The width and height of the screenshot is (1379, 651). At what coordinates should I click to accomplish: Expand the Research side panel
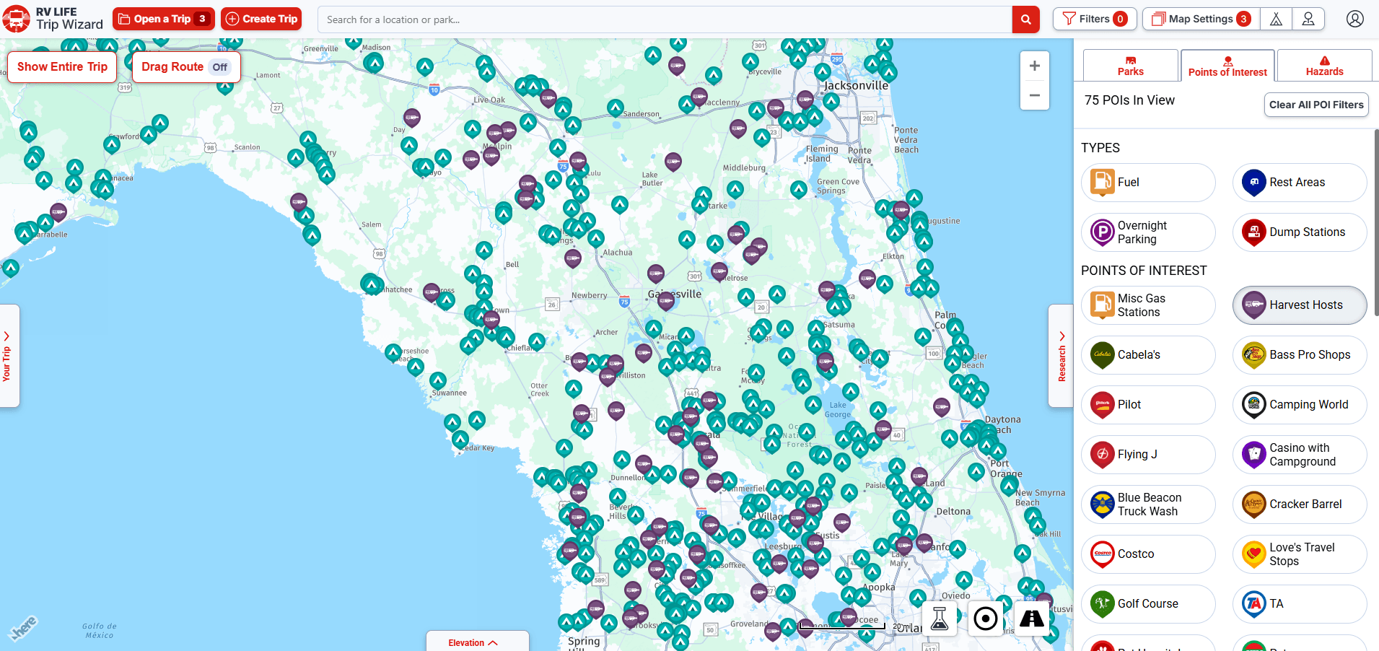click(1061, 355)
